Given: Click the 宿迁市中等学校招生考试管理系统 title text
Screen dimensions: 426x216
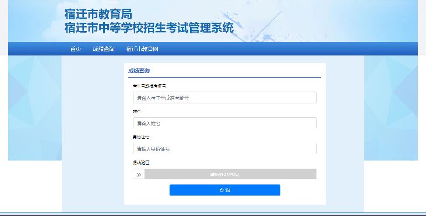Looking at the screenshot, I should (149, 28).
